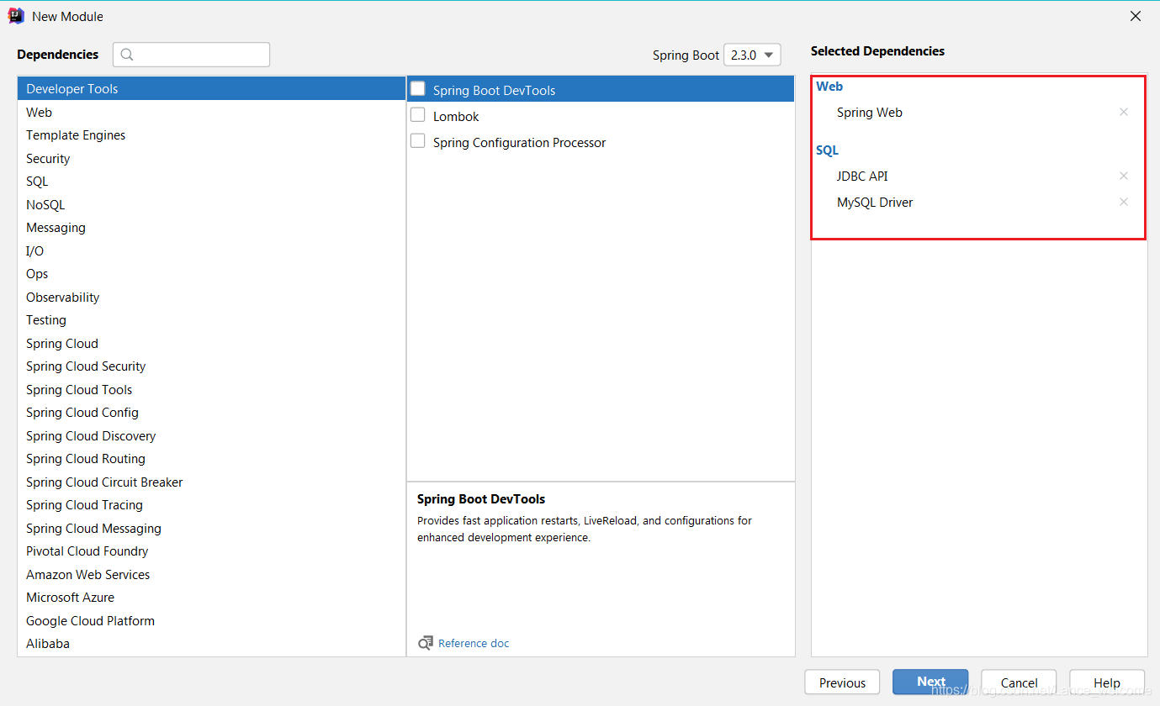
Task: Select Microsoft Azure category
Action: tap(211, 598)
